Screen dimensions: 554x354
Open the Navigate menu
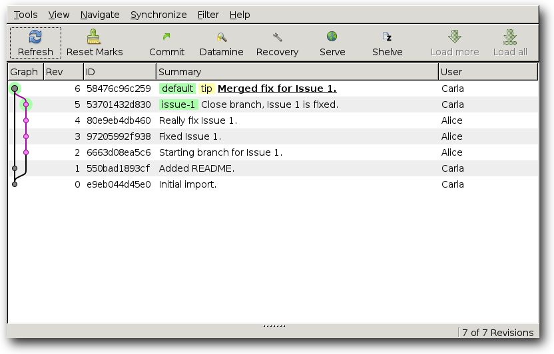pyautogui.click(x=100, y=15)
